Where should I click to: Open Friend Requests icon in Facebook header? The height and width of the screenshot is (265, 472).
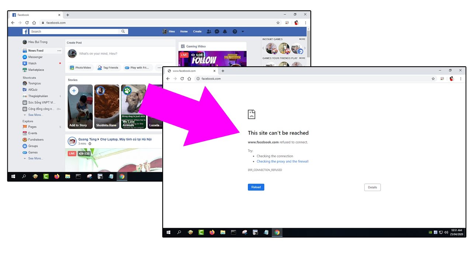coord(209,32)
